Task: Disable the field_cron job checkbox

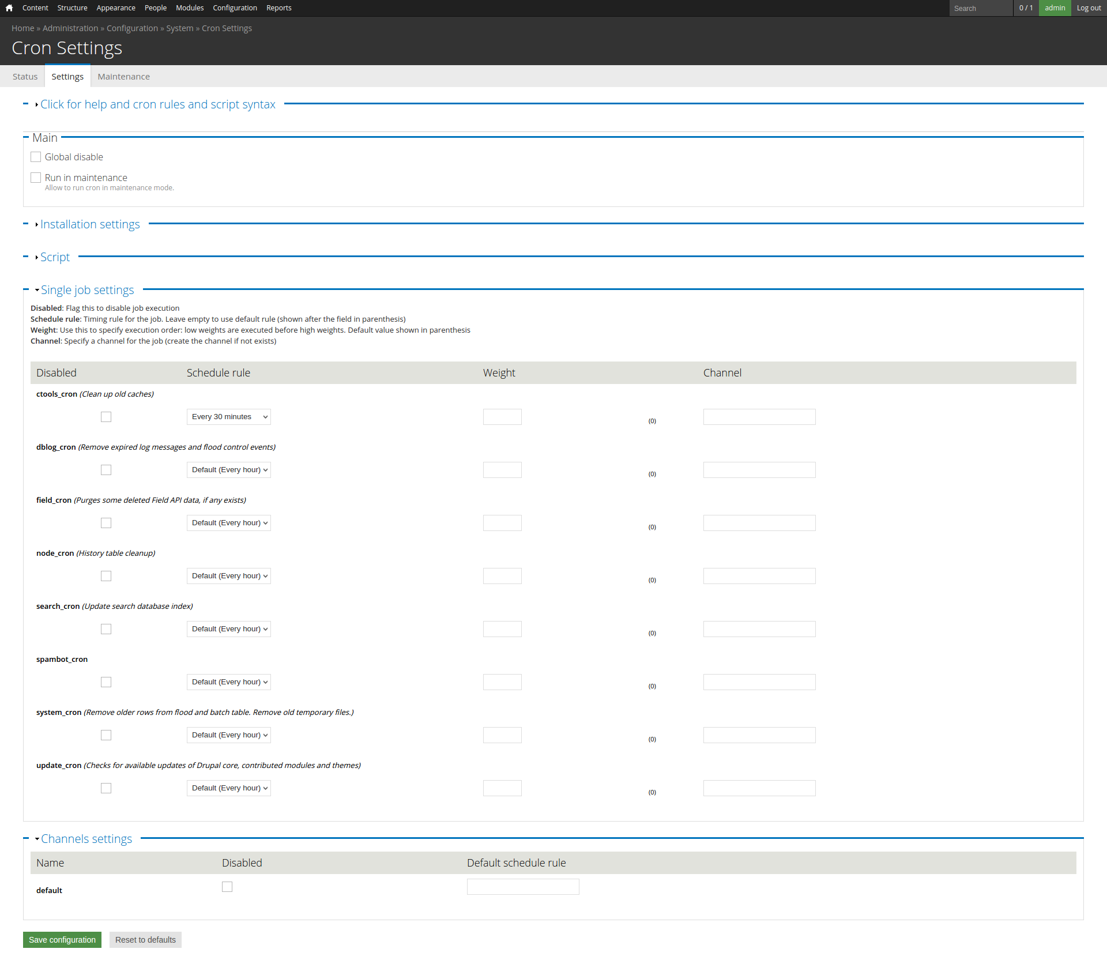Action: click(106, 523)
